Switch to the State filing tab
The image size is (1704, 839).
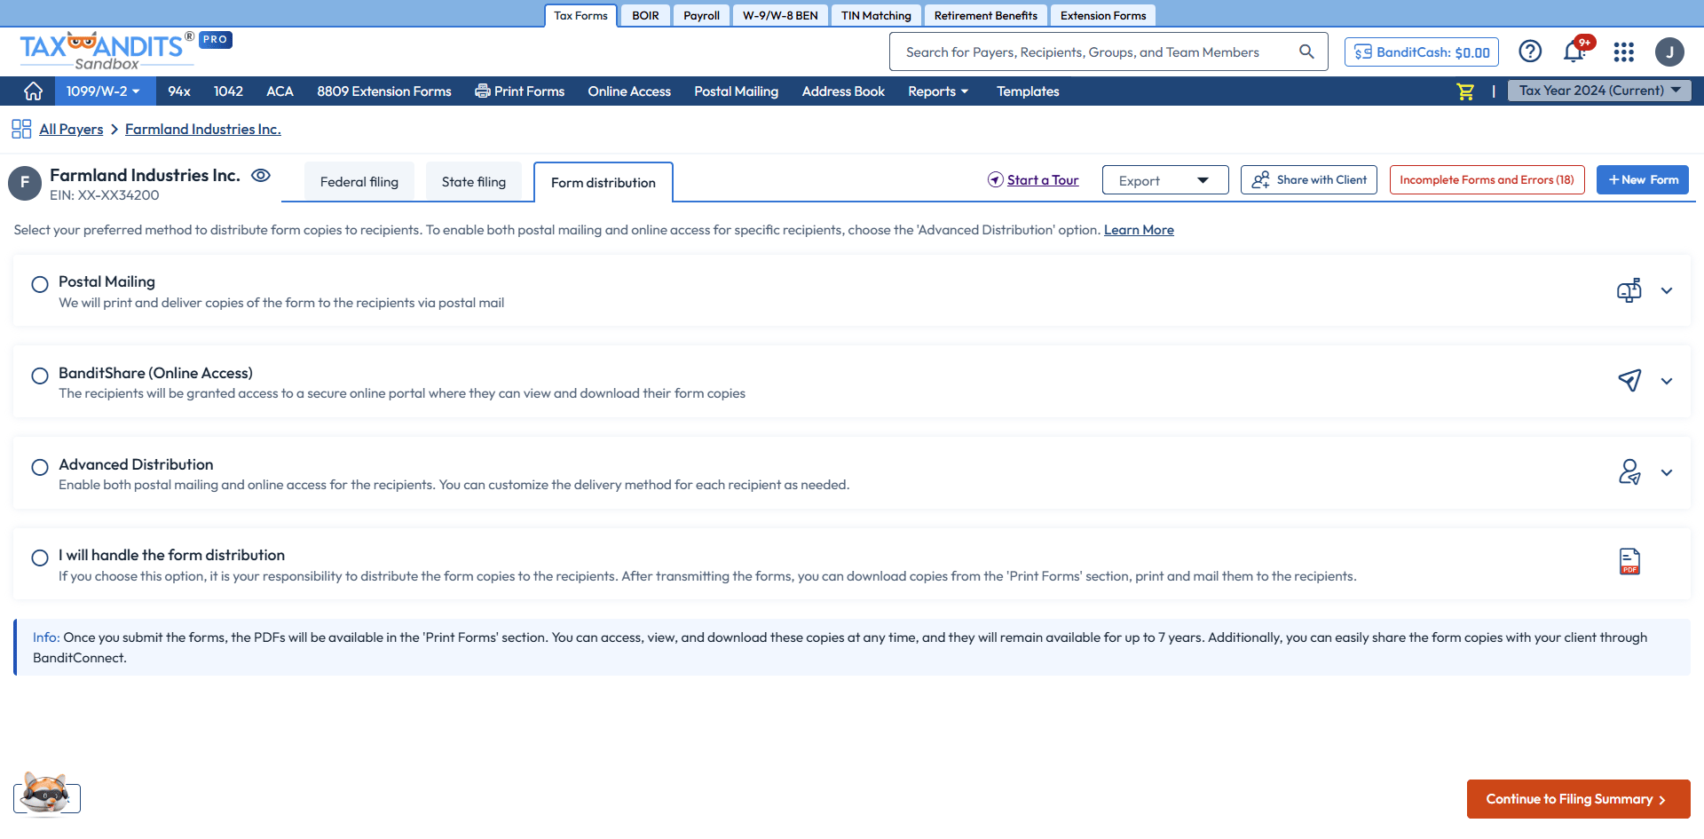pyautogui.click(x=474, y=182)
